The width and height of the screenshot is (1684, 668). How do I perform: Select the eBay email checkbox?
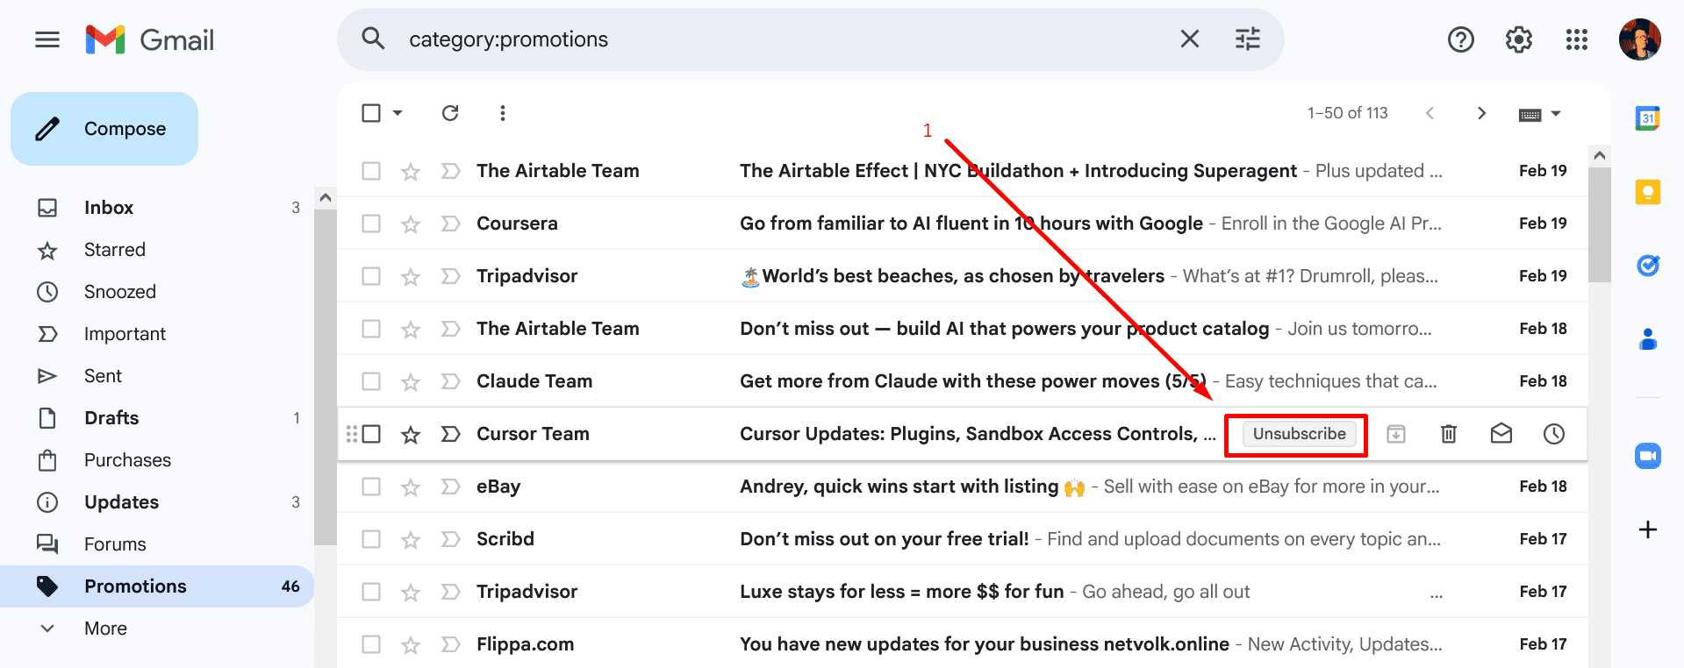tap(370, 486)
